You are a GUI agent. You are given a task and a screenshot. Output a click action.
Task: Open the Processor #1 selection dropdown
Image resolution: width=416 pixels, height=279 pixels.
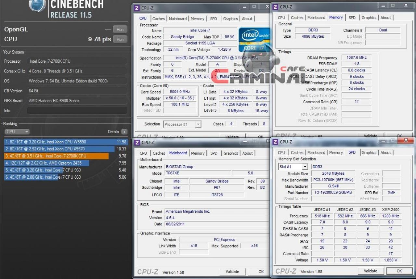[182, 124]
